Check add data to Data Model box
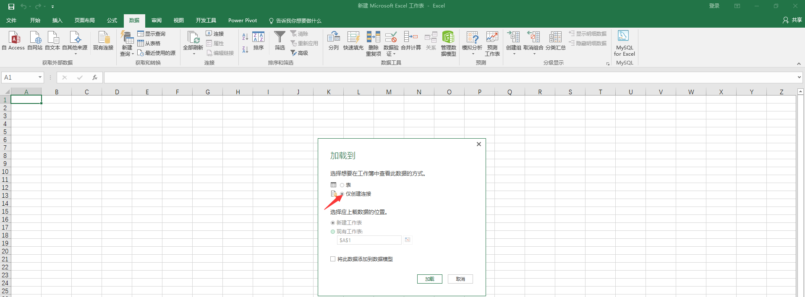Screen dimensions: 805x297 [x=333, y=259]
